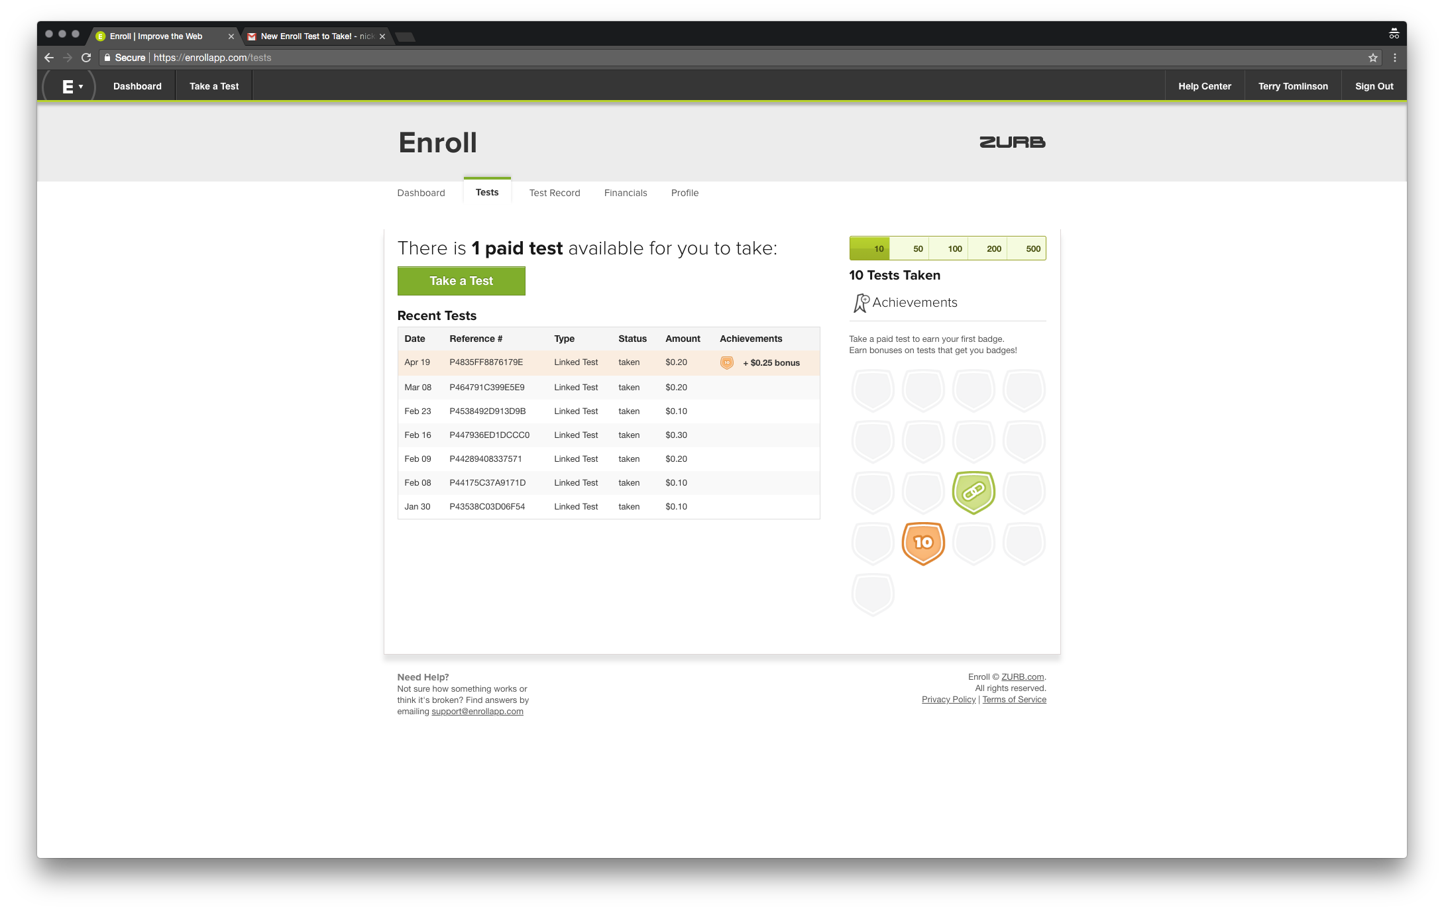
Task: Click the 200 milestone on the progress bar
Action: (987, 248)
